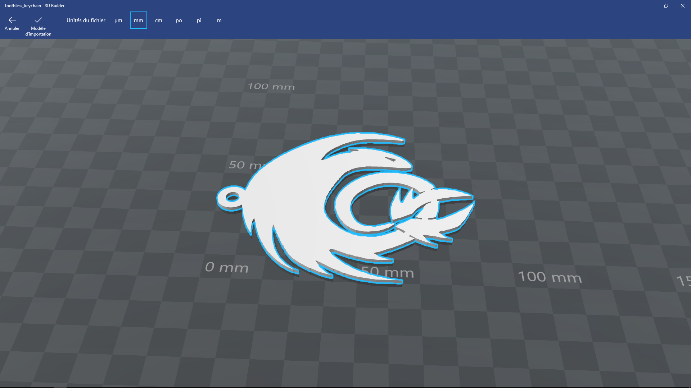Click the 'Unités du fichier' label
Screen dimensions: 691x388
[x=86, y=20]
